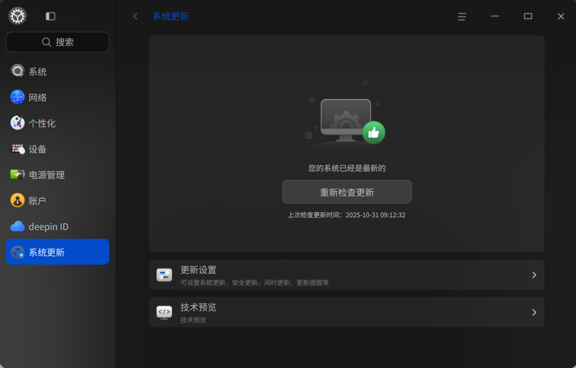This screenshot has height=368, width=576.
Task: Click the 重新检查更新 button
Action: coord(347,192)
